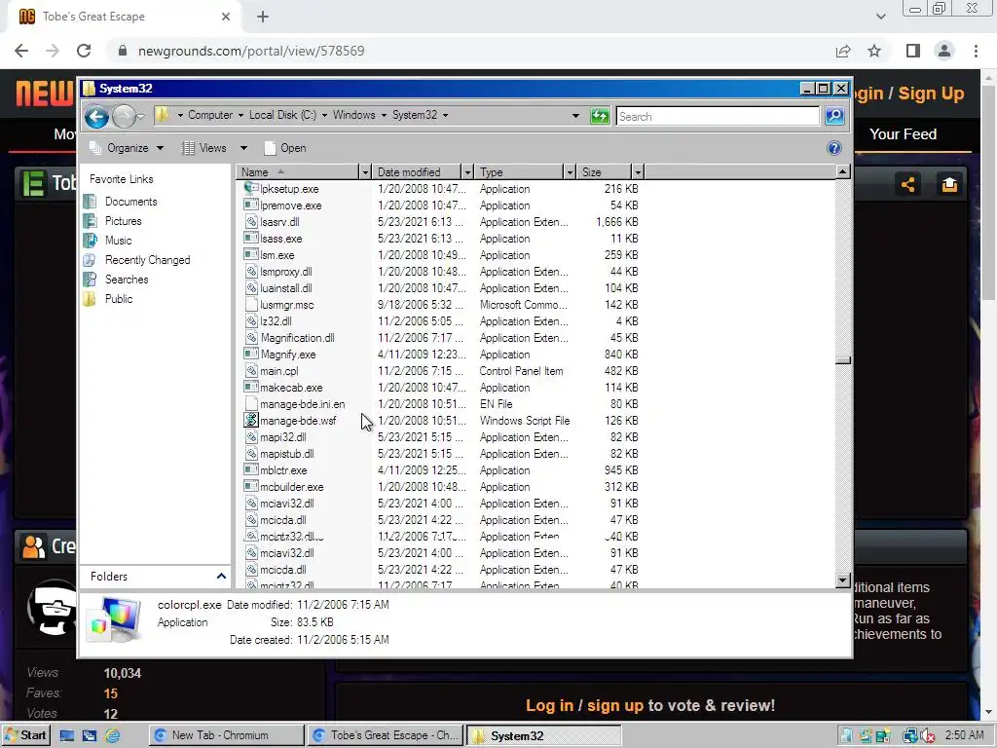Open Recently Changed favorite link

[147, 260]
